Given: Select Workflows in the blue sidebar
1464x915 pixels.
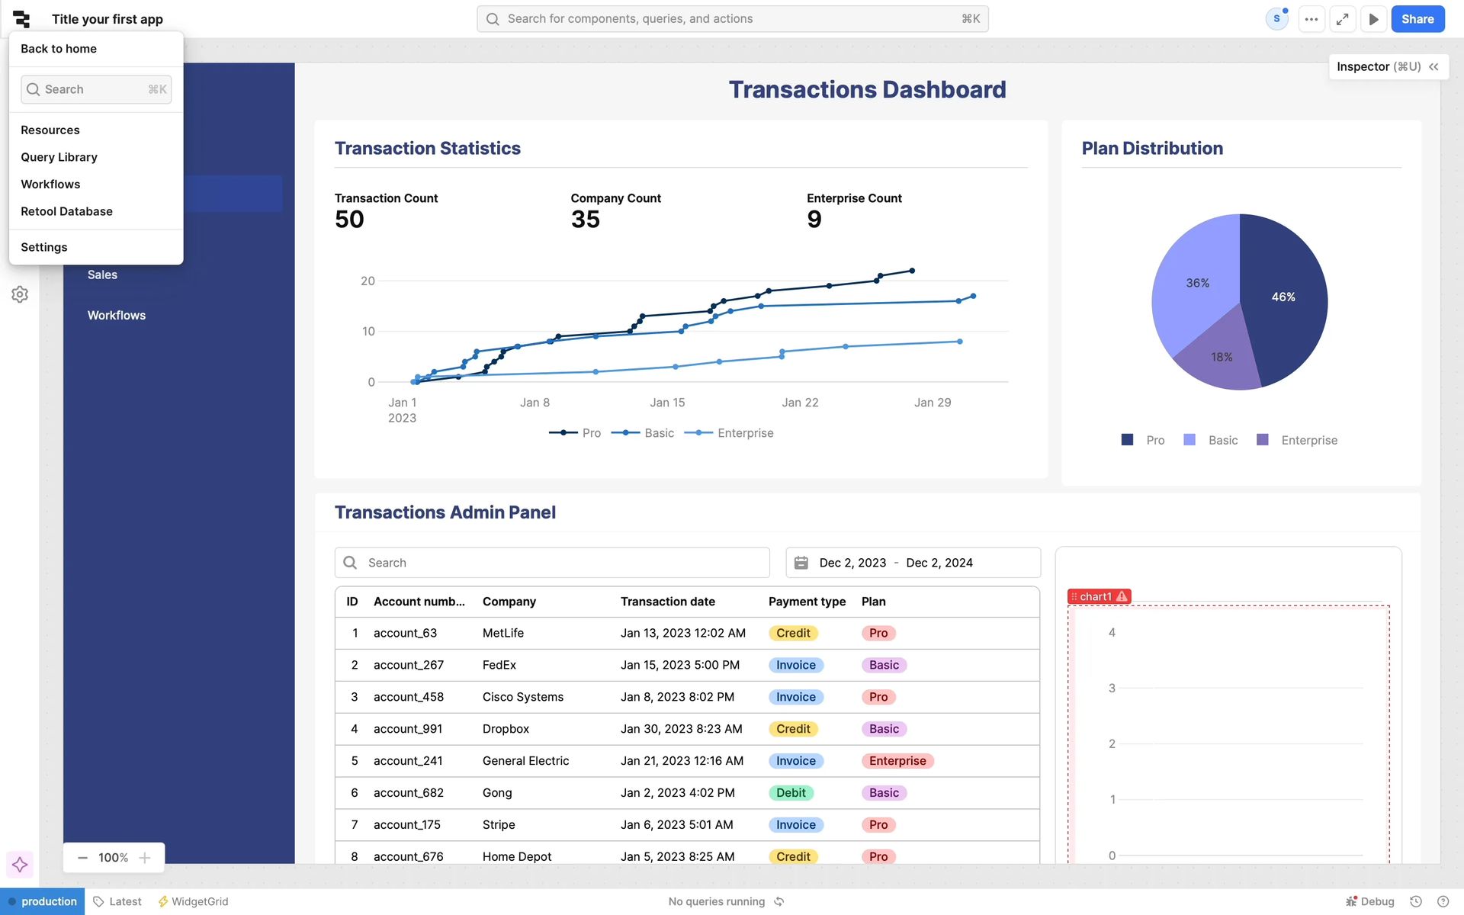Looking at the screenshot, I should [x=117, y=315].
